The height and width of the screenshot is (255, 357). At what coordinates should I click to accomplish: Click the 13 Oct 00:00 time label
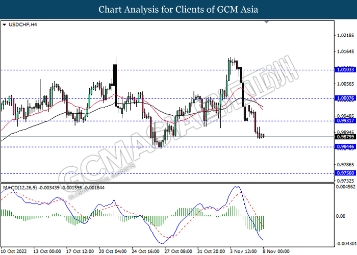[47, 251]
